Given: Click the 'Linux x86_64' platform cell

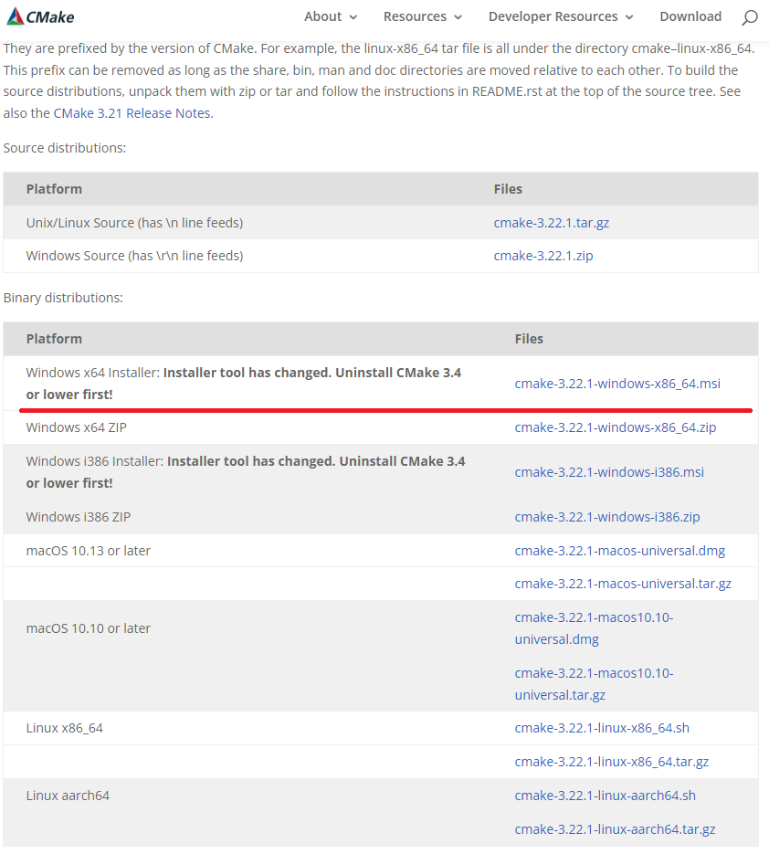Looking at the screenshot, I should click(64, 728).
